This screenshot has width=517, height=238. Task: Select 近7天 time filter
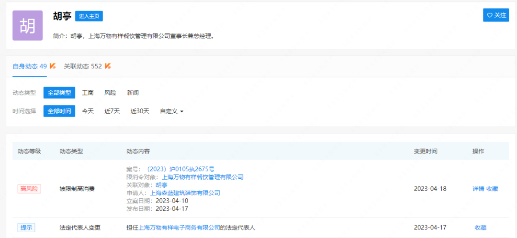pyautogui.click(x=112, y=111)
